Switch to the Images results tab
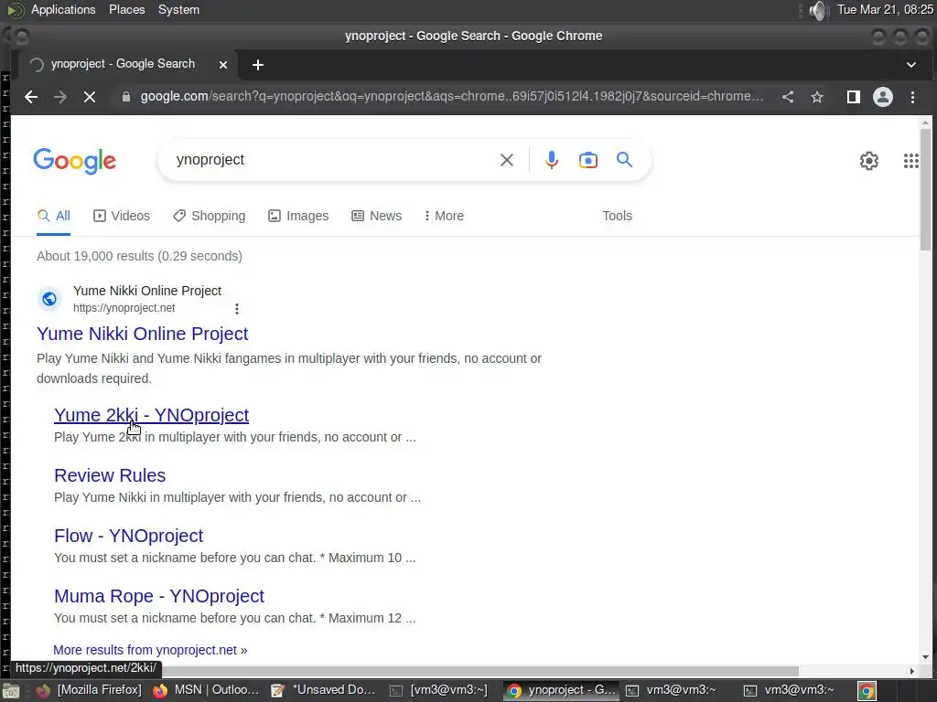The height and width of the screenshot is (702, 937). tap(298, 216)
